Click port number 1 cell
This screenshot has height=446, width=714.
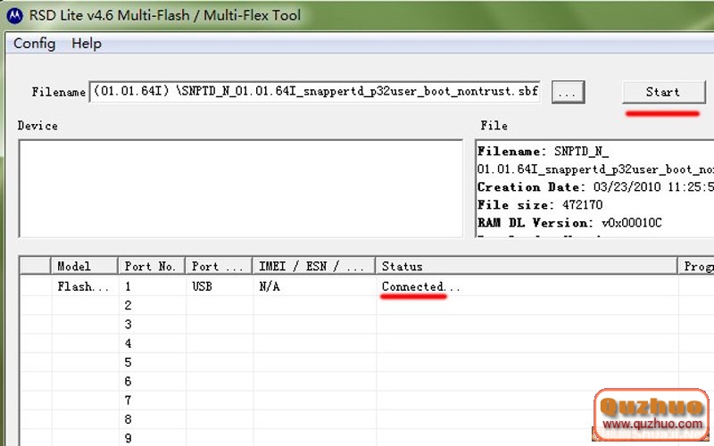[x=128, y=286]
